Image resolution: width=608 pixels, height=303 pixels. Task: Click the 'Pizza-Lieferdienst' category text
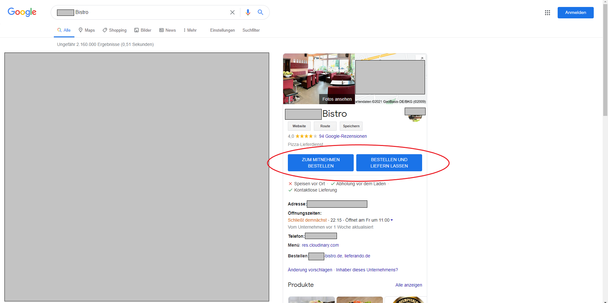pyautogui.click(x=305, y=144)
